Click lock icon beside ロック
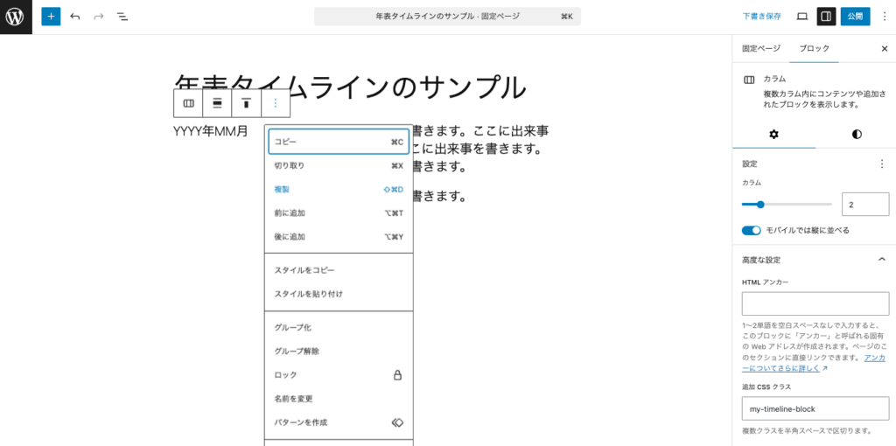 398,375
